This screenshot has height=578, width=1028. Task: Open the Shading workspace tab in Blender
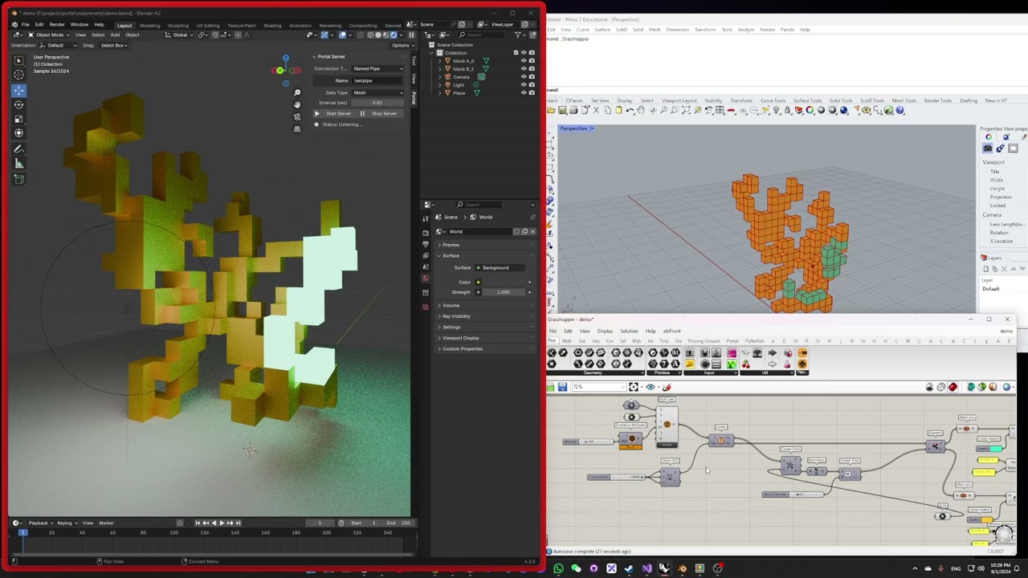(x=272, y=26)
